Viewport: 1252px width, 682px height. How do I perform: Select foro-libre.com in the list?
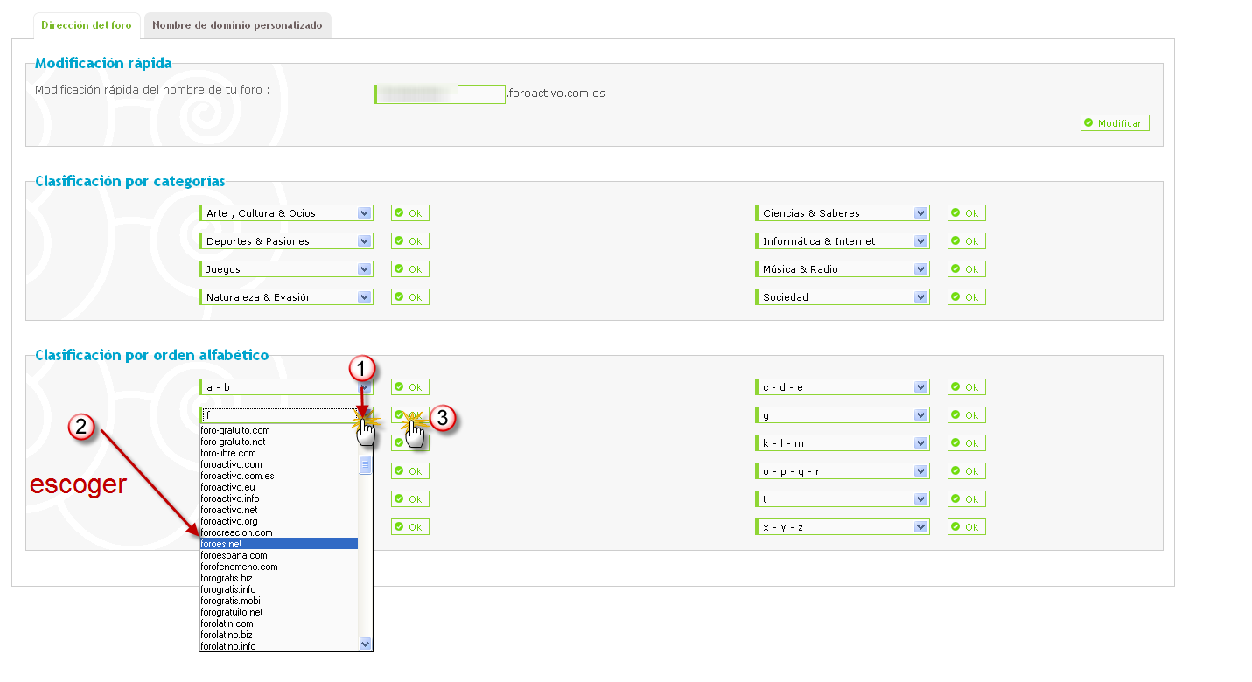click(x=278, y=453)
